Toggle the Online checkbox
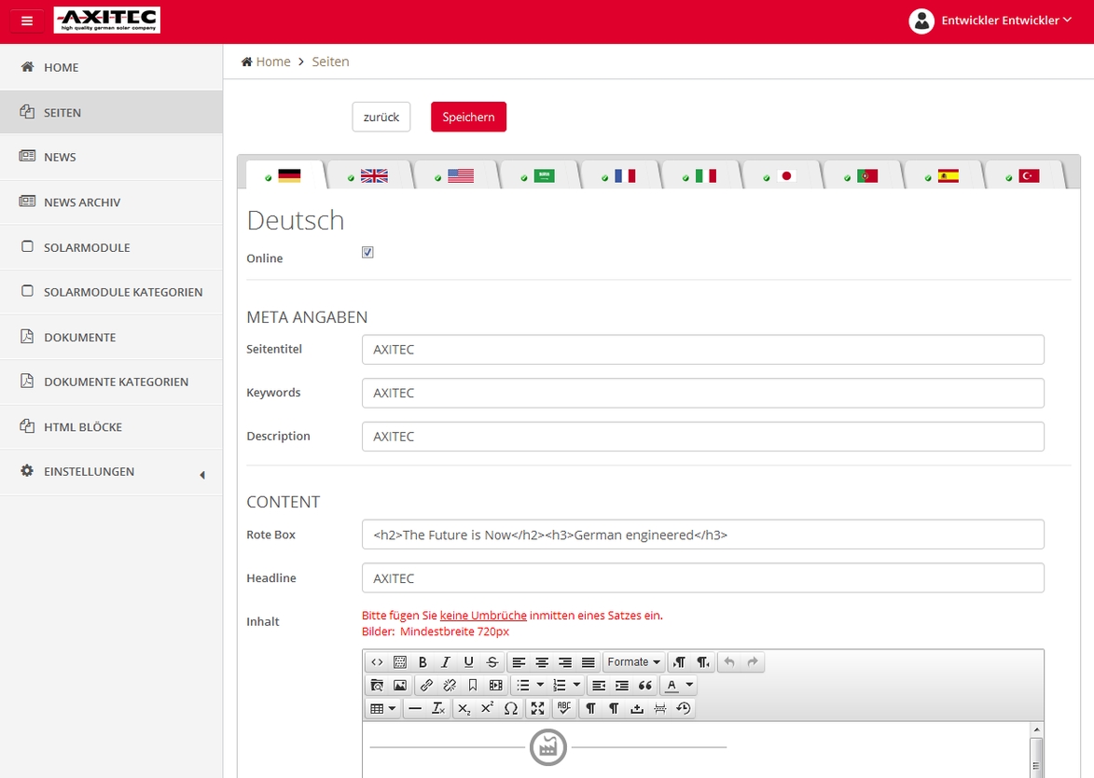Image resolution: width=1094 pixels, height=778 pixels. [367, 252]
